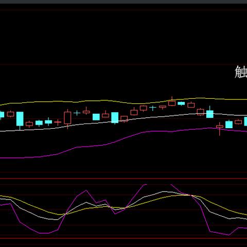247x247 pixels.
Task: Click the dark gray bar at top
Action: tap(123, 2)
